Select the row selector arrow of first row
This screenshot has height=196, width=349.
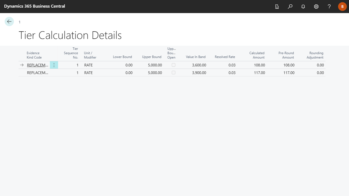point(22,65)
